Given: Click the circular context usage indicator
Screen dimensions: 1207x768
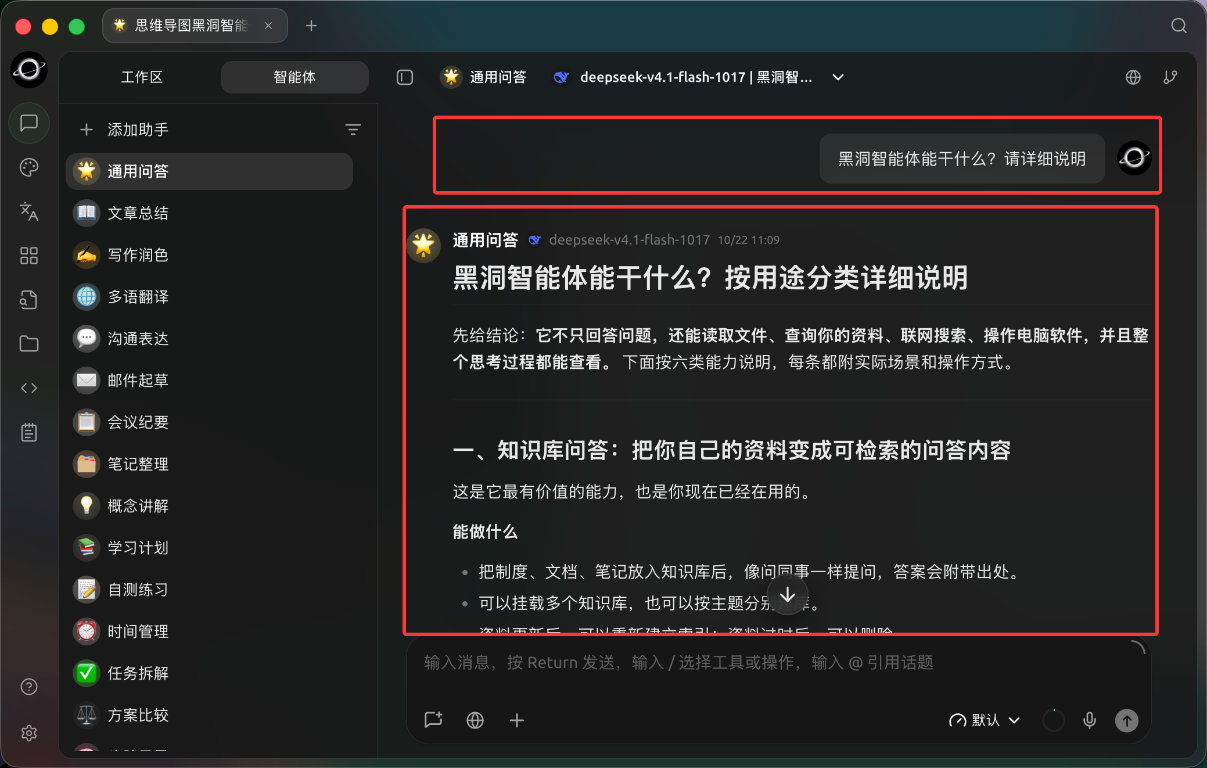Looking at the screenshot, I should point(1053,720).
